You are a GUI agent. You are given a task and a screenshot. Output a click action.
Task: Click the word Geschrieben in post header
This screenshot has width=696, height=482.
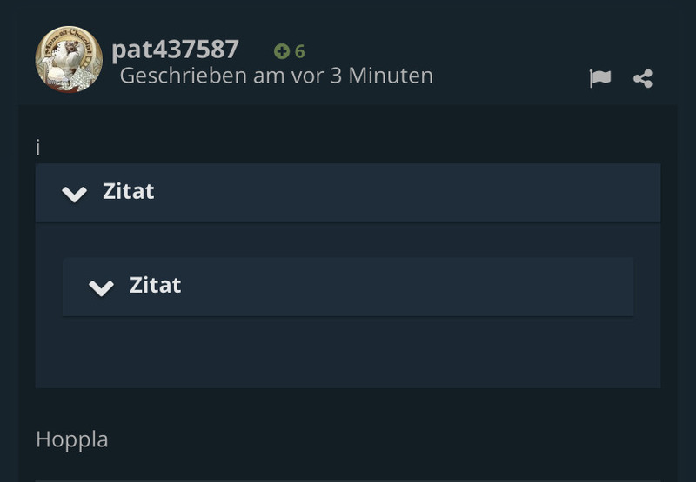184,76
